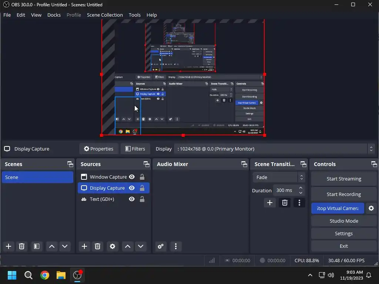
Task: Add a new source with plus icon
Action: (84, 246)
